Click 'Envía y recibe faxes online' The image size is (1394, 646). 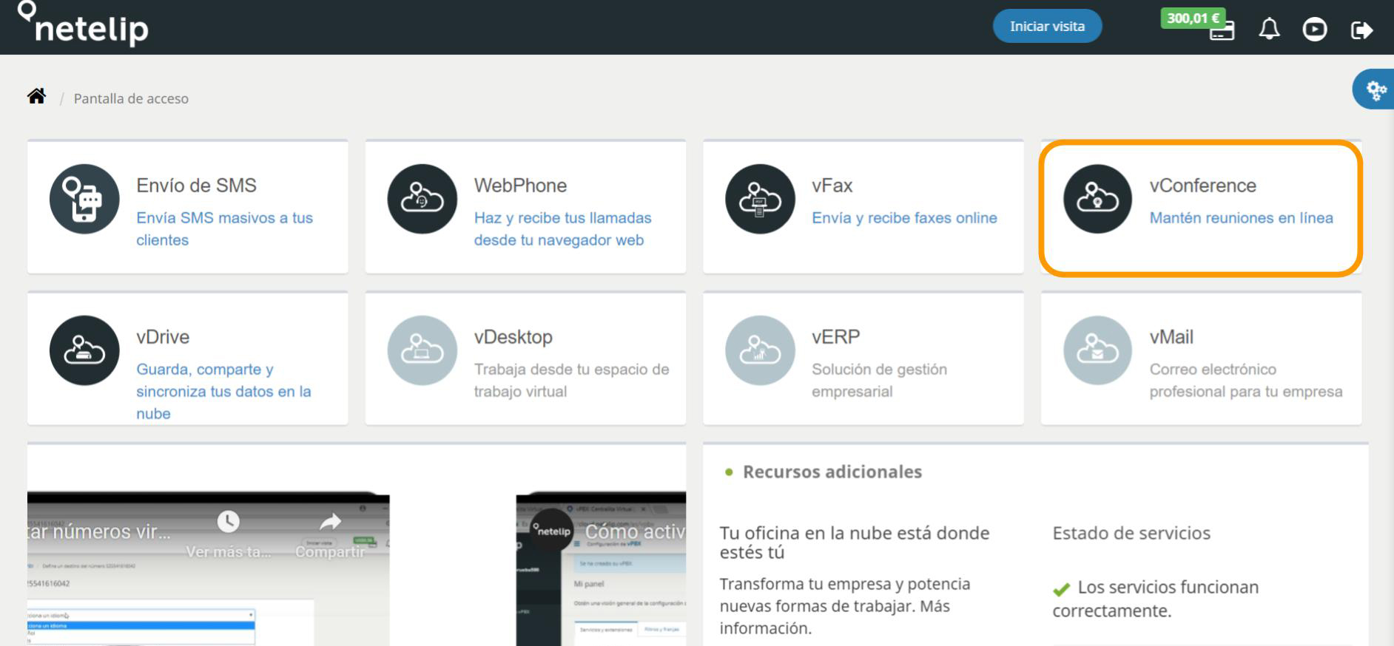[904, 218]
